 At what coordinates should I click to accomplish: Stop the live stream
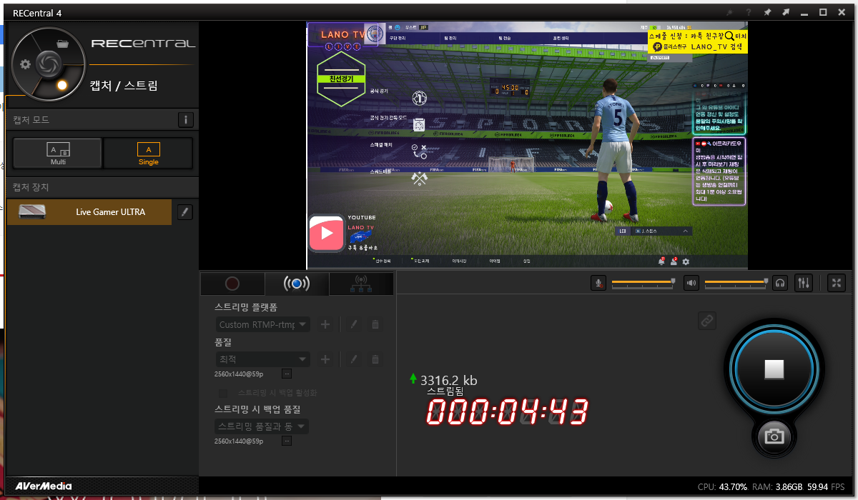pyautogui.click(x=774, y=369)
